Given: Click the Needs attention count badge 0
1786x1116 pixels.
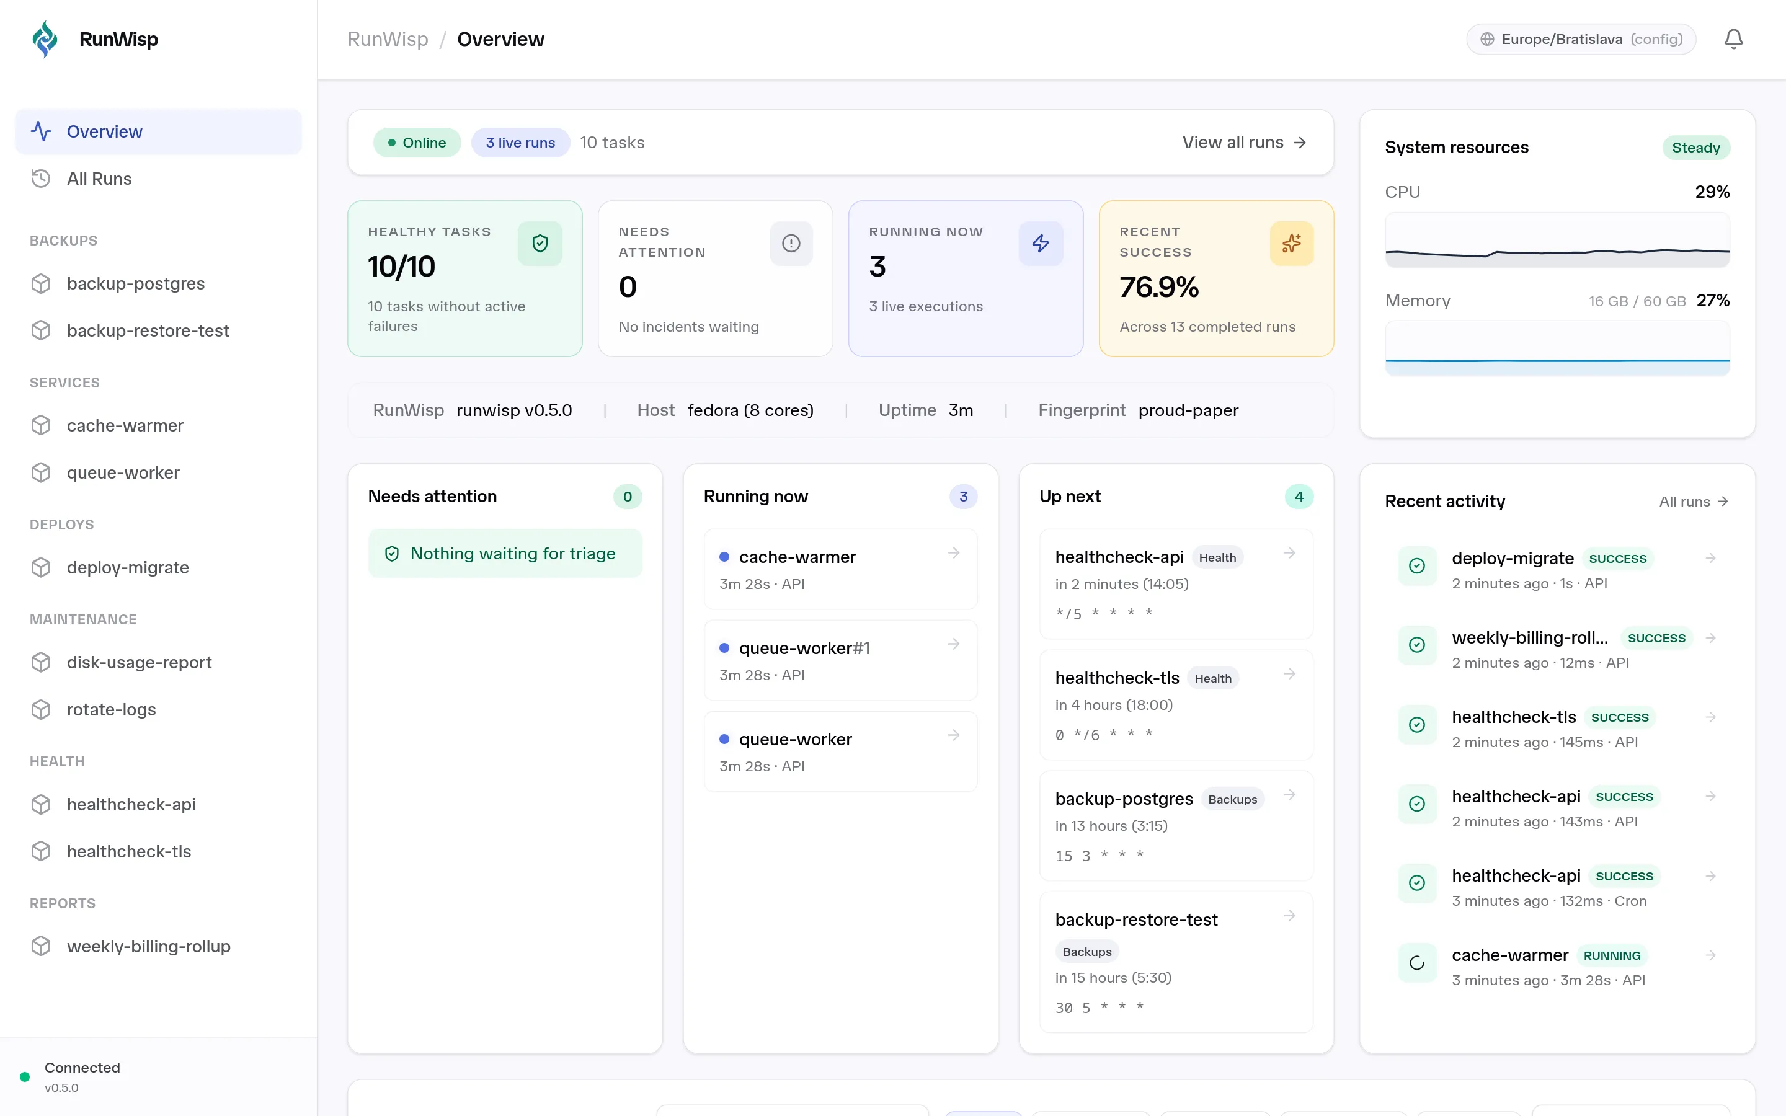Looking at the screenshot, I should (628, 497).
